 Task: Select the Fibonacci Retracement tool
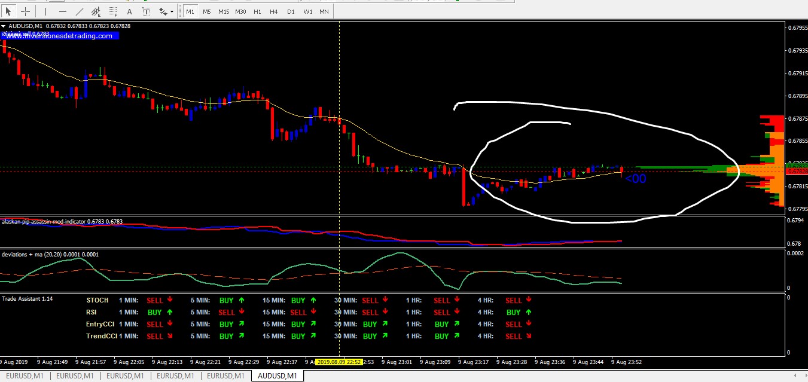tap(113, 11)
